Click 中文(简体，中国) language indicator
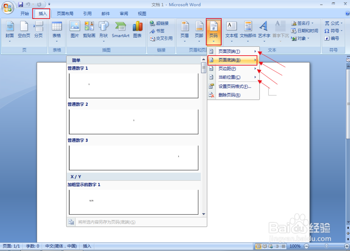Image resolution: width=350 pixels, height=251 pixels. 61,246
